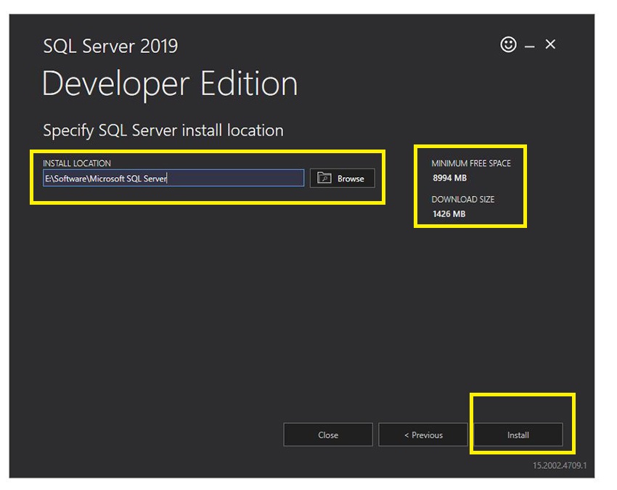The width and height of the screenshot is (617, 490).
Task: Browse for an install folder
Action: 343,179
